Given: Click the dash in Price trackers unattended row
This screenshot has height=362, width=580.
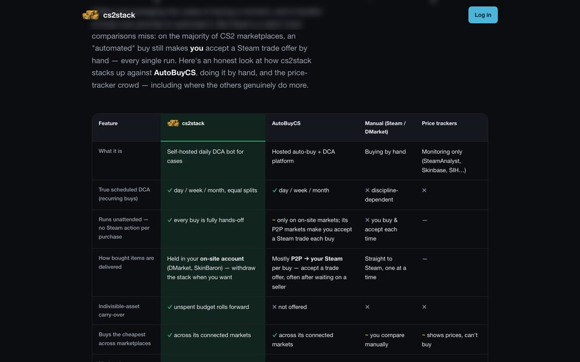Looking at the screenshot, I should [x=425, y=220].
